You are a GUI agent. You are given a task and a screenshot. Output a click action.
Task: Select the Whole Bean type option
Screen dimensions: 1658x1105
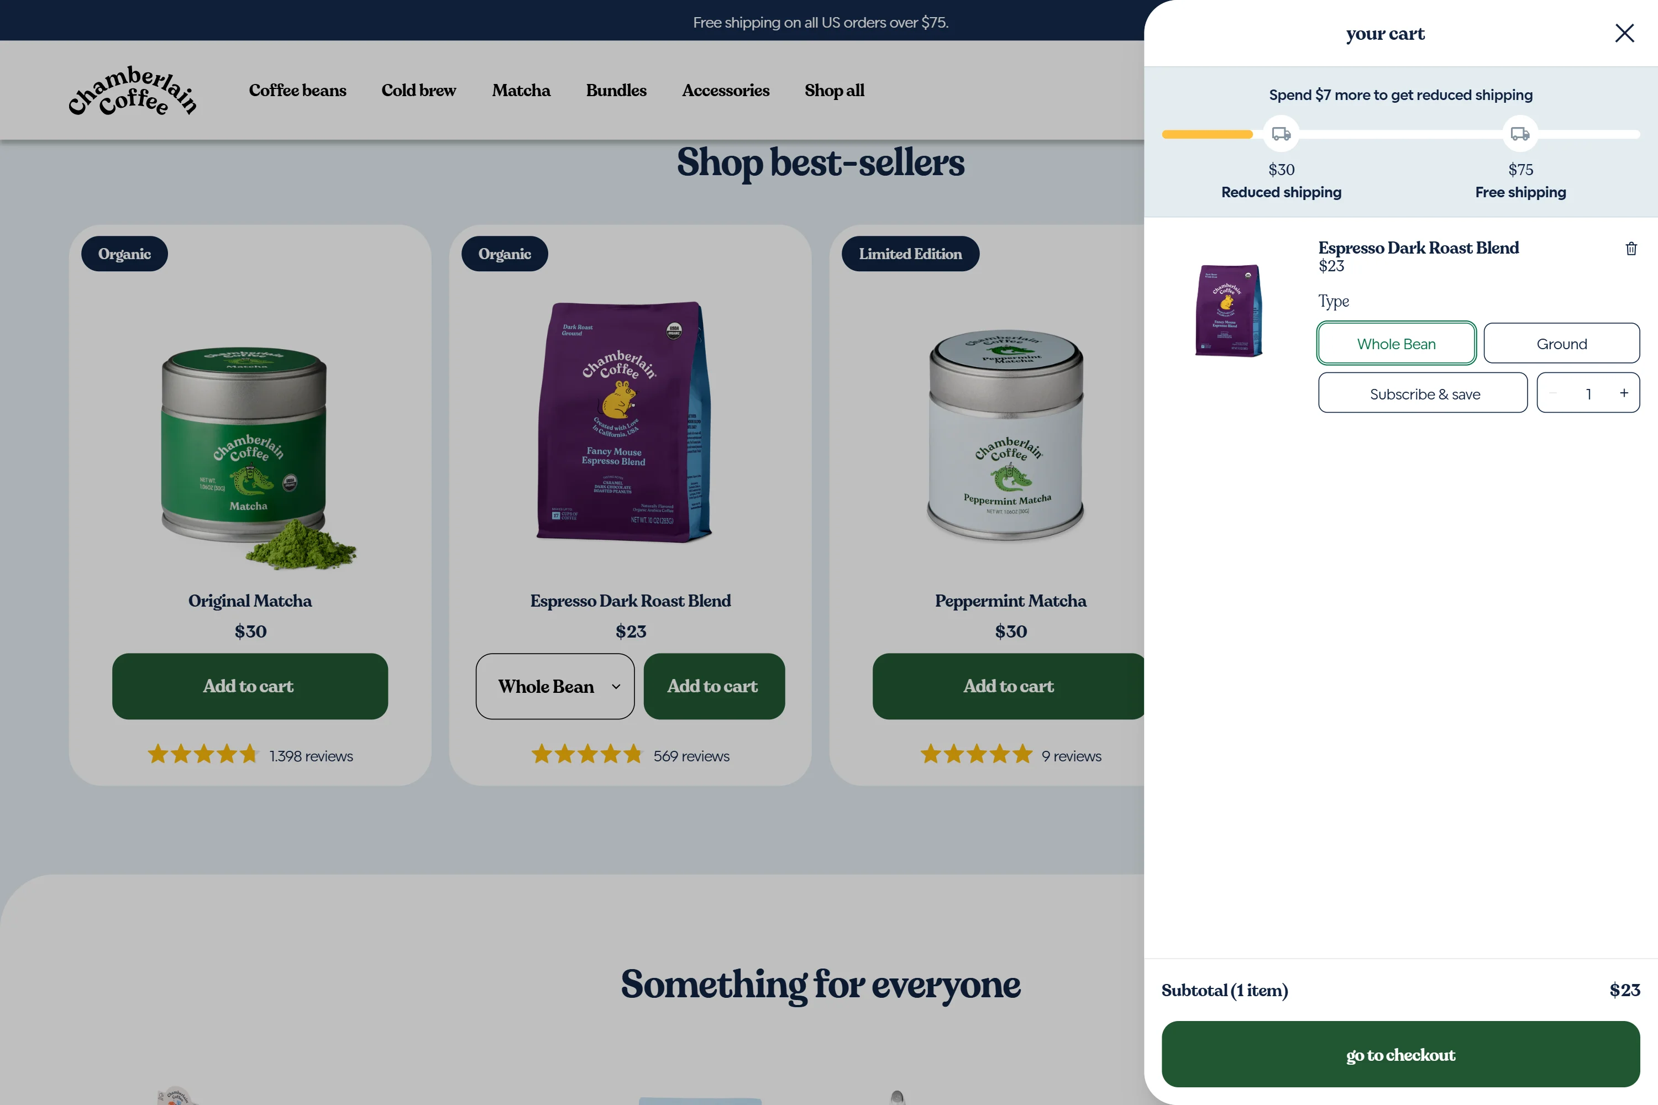(x=1396, y=344)
